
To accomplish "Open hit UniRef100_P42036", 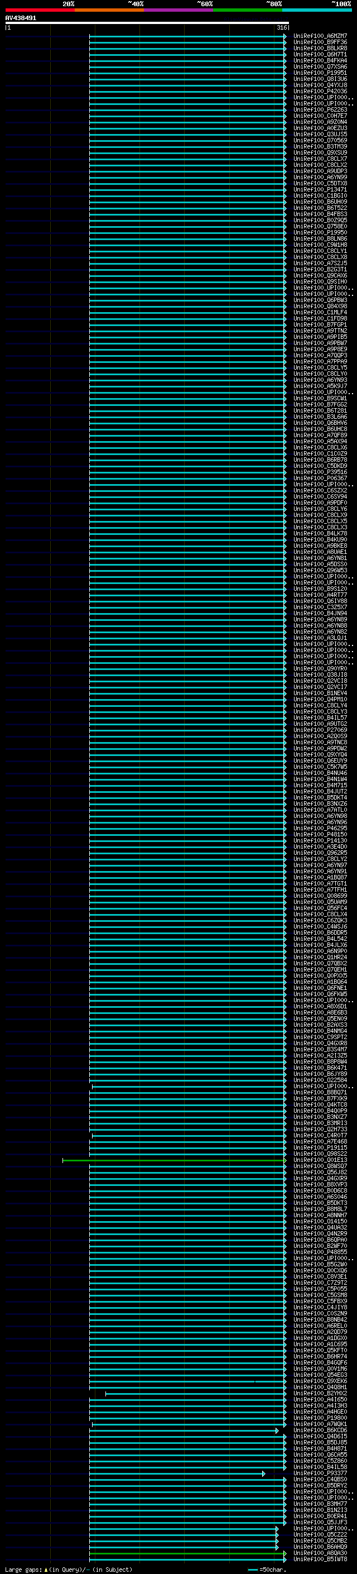I will coord(320,91).
